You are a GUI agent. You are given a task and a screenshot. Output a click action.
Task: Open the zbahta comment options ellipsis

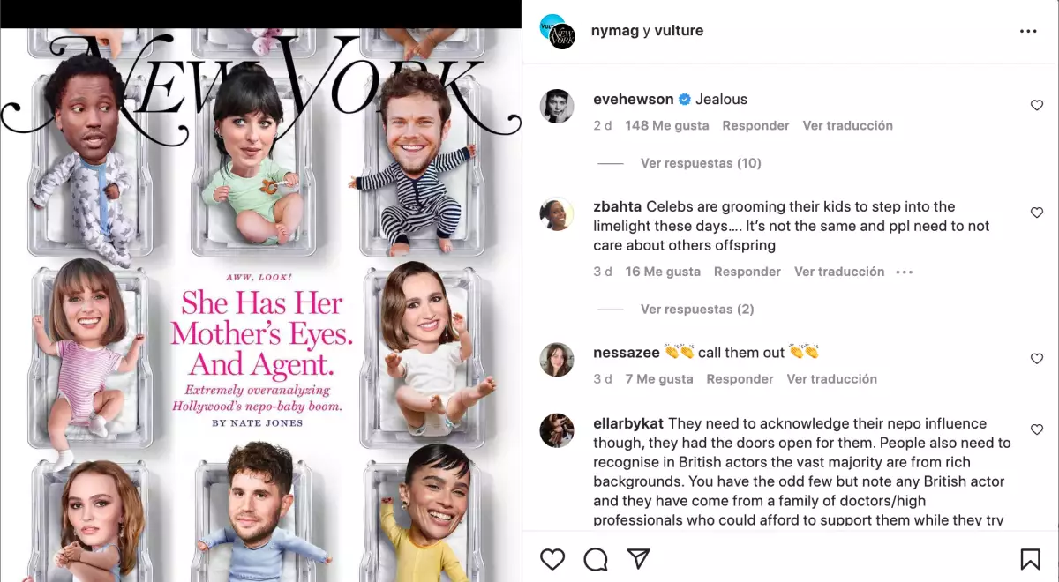[x=904, y=272]
